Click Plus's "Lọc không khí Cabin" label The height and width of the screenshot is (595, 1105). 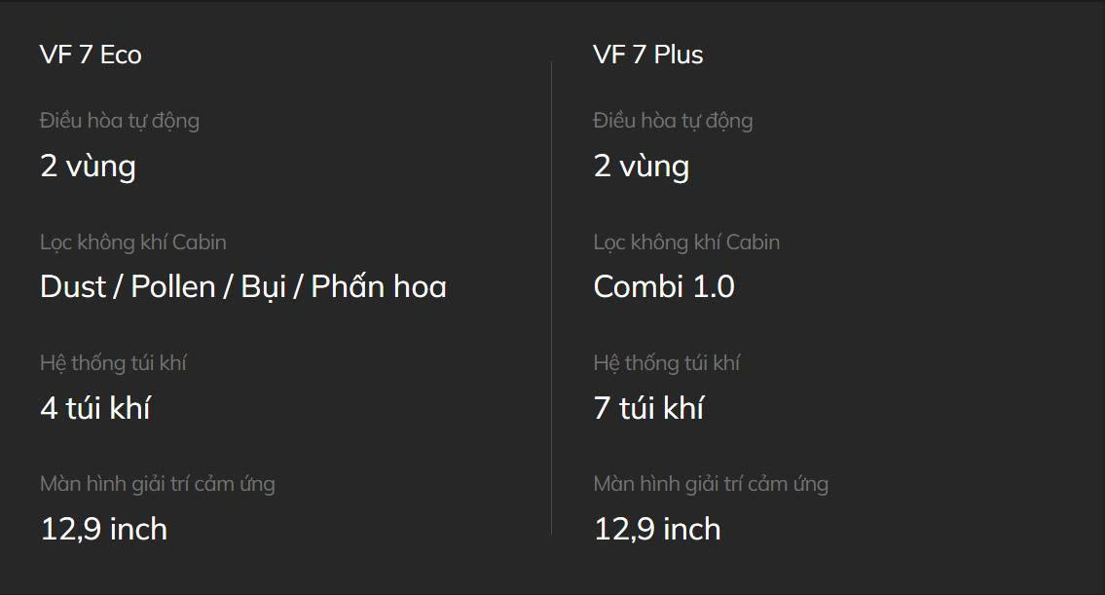point(686,242)
